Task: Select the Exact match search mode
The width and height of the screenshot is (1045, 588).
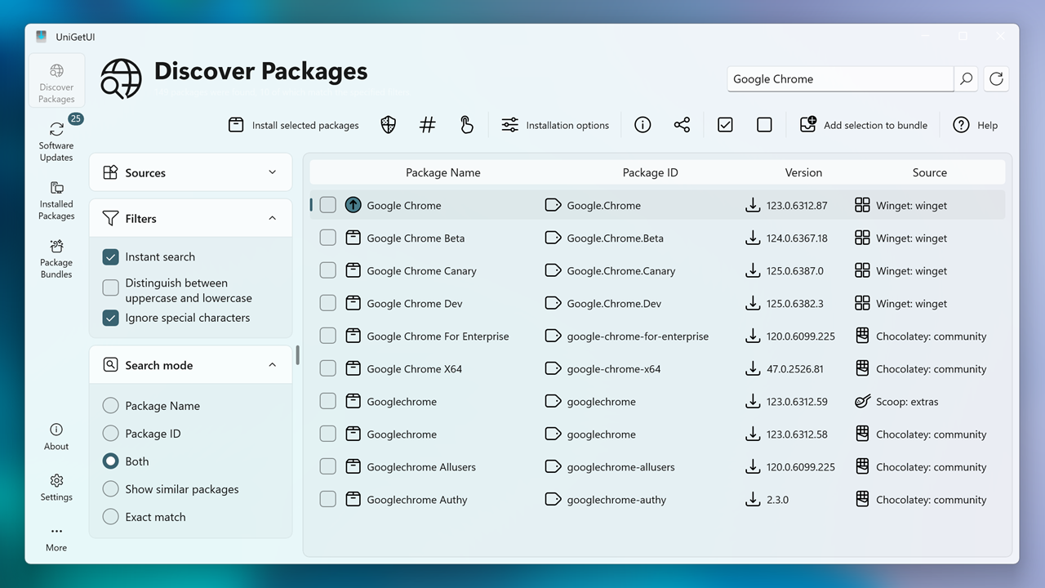Action: click(110, 516)
